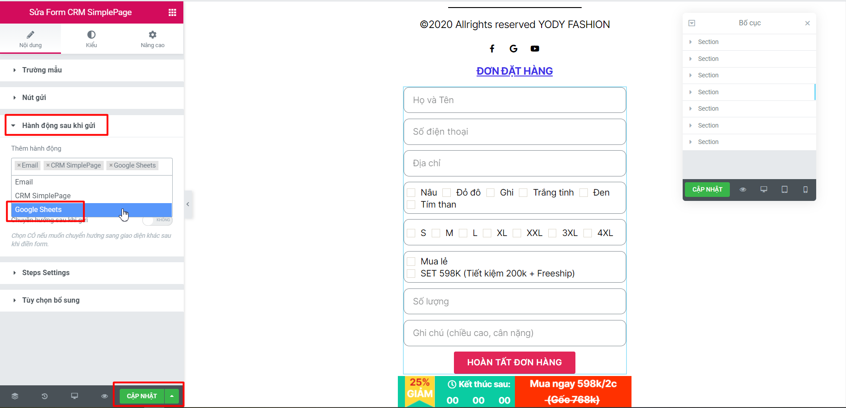Click Ghi chú note input field
The height and width of the screenshot is (408, 846).
(515, 333)
